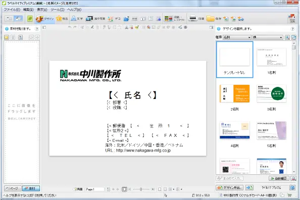300x200 pixels.
Task: Click the template list vertical scrollbar
Action: pyautogui.click(x=294, y=108)
